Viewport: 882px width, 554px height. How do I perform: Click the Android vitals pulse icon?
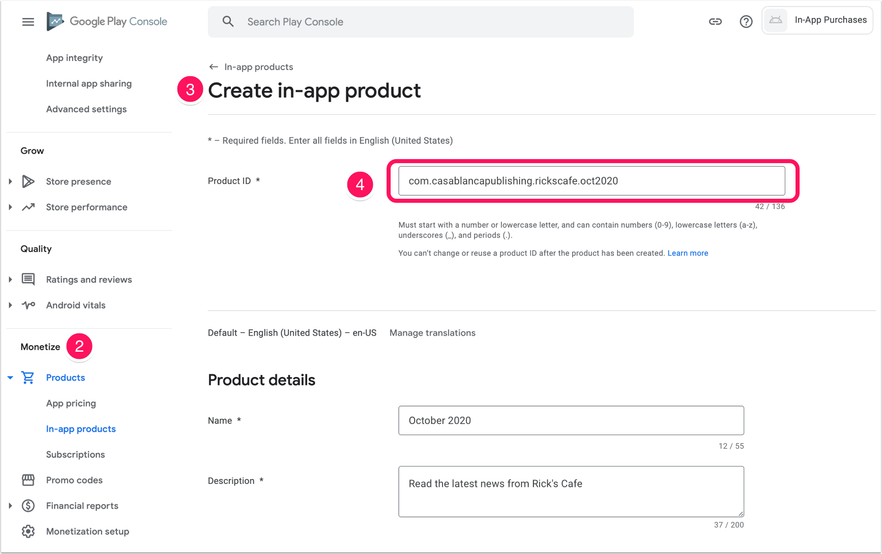(28, 305)
